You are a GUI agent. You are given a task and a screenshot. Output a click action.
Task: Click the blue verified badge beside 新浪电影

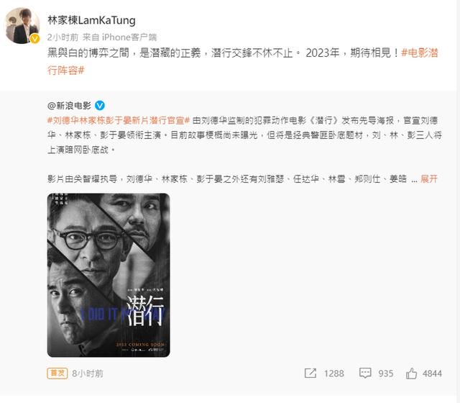[x=100, y=106]
